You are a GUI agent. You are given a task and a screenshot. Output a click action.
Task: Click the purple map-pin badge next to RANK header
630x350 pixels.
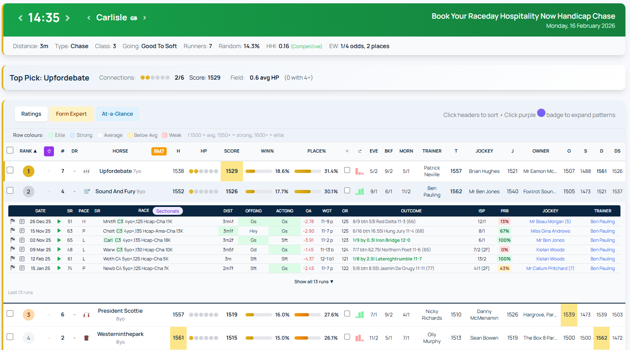pyautogui.click(x=49, y=151)
